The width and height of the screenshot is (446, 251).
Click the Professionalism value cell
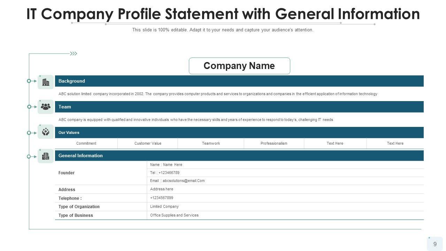pos(274,143)
